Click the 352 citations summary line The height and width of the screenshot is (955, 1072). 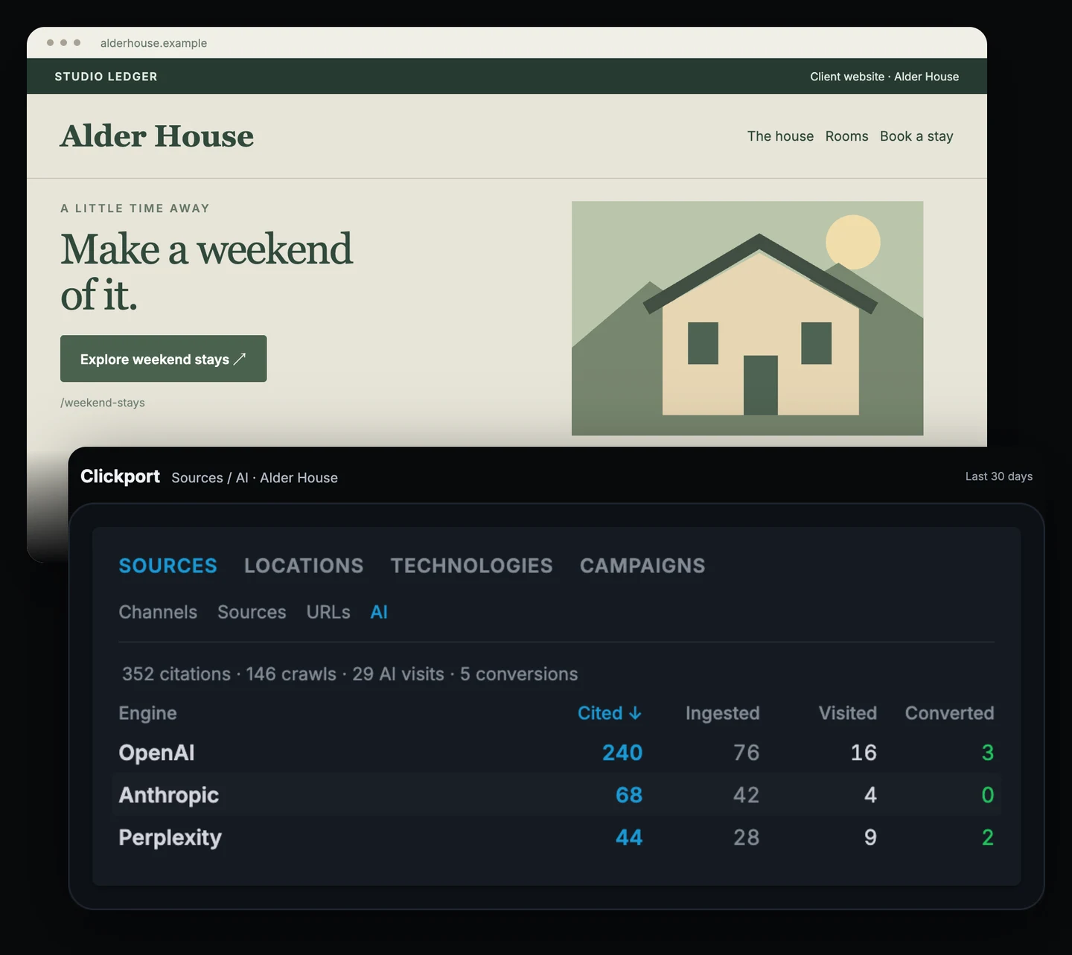350,674
